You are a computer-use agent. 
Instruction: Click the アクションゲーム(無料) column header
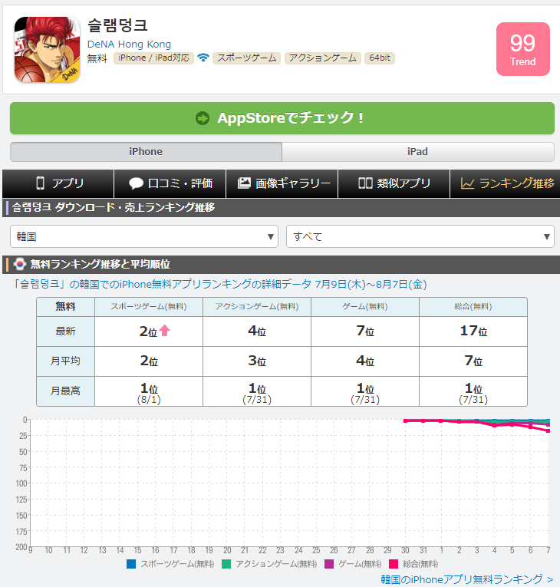[x=257, y=307]
